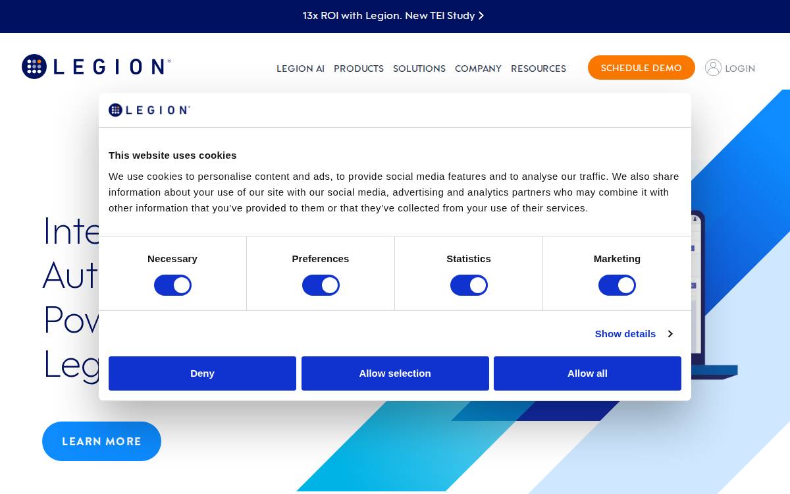790x494 pixels.
Task: Open the Resources menu
Action: [539, 69]
